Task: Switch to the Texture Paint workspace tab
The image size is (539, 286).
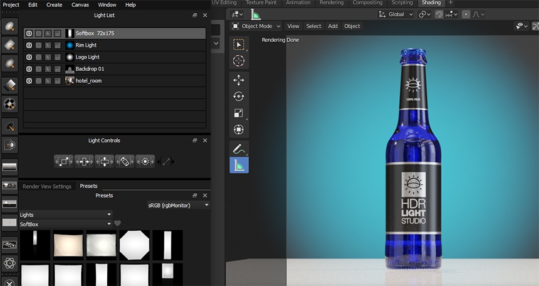Action: pos(261,3)
